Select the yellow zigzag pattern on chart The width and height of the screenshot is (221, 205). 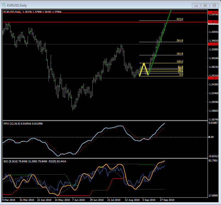pos(143,66)
